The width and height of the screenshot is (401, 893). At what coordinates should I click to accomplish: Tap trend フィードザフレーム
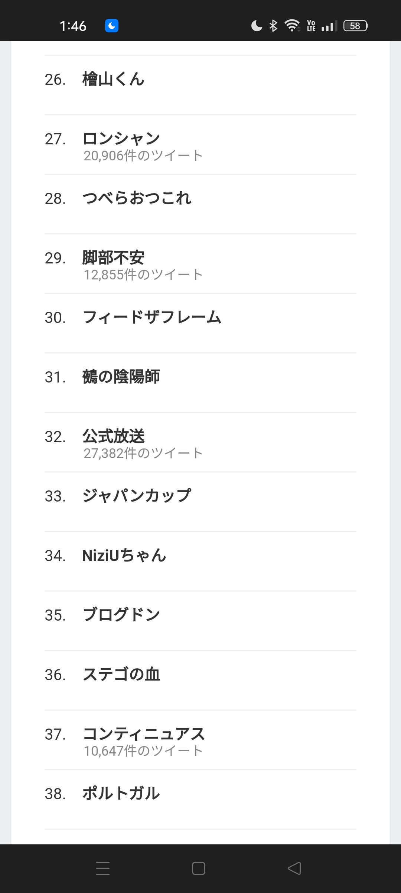(x=152, y=317)
